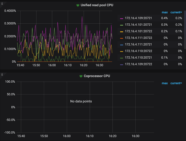Click the Unified read pool legend scrollbar
Image resolution: width=186 pixels, height=141 pixels.
[185, 28]
